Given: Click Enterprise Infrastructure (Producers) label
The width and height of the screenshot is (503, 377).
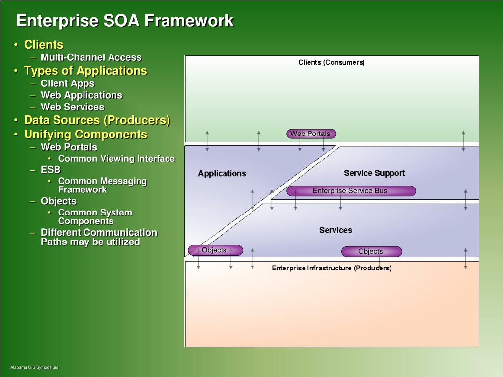Looking at the screenshot, I should click(332, 268).
